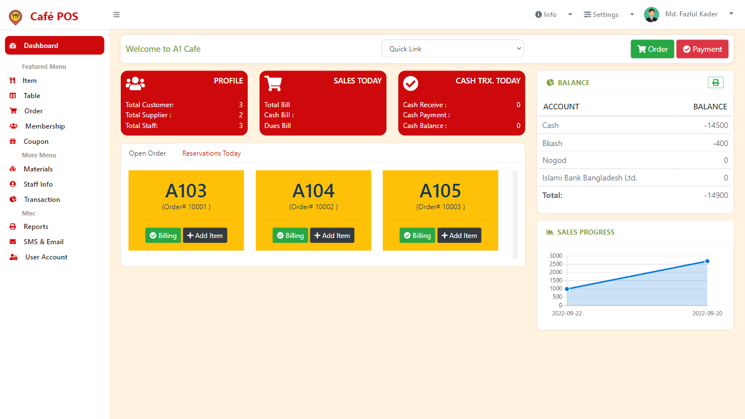This screenshot has width=745, height=419.
Task: Click Add Item for table A105
Action: pos(459,236)
